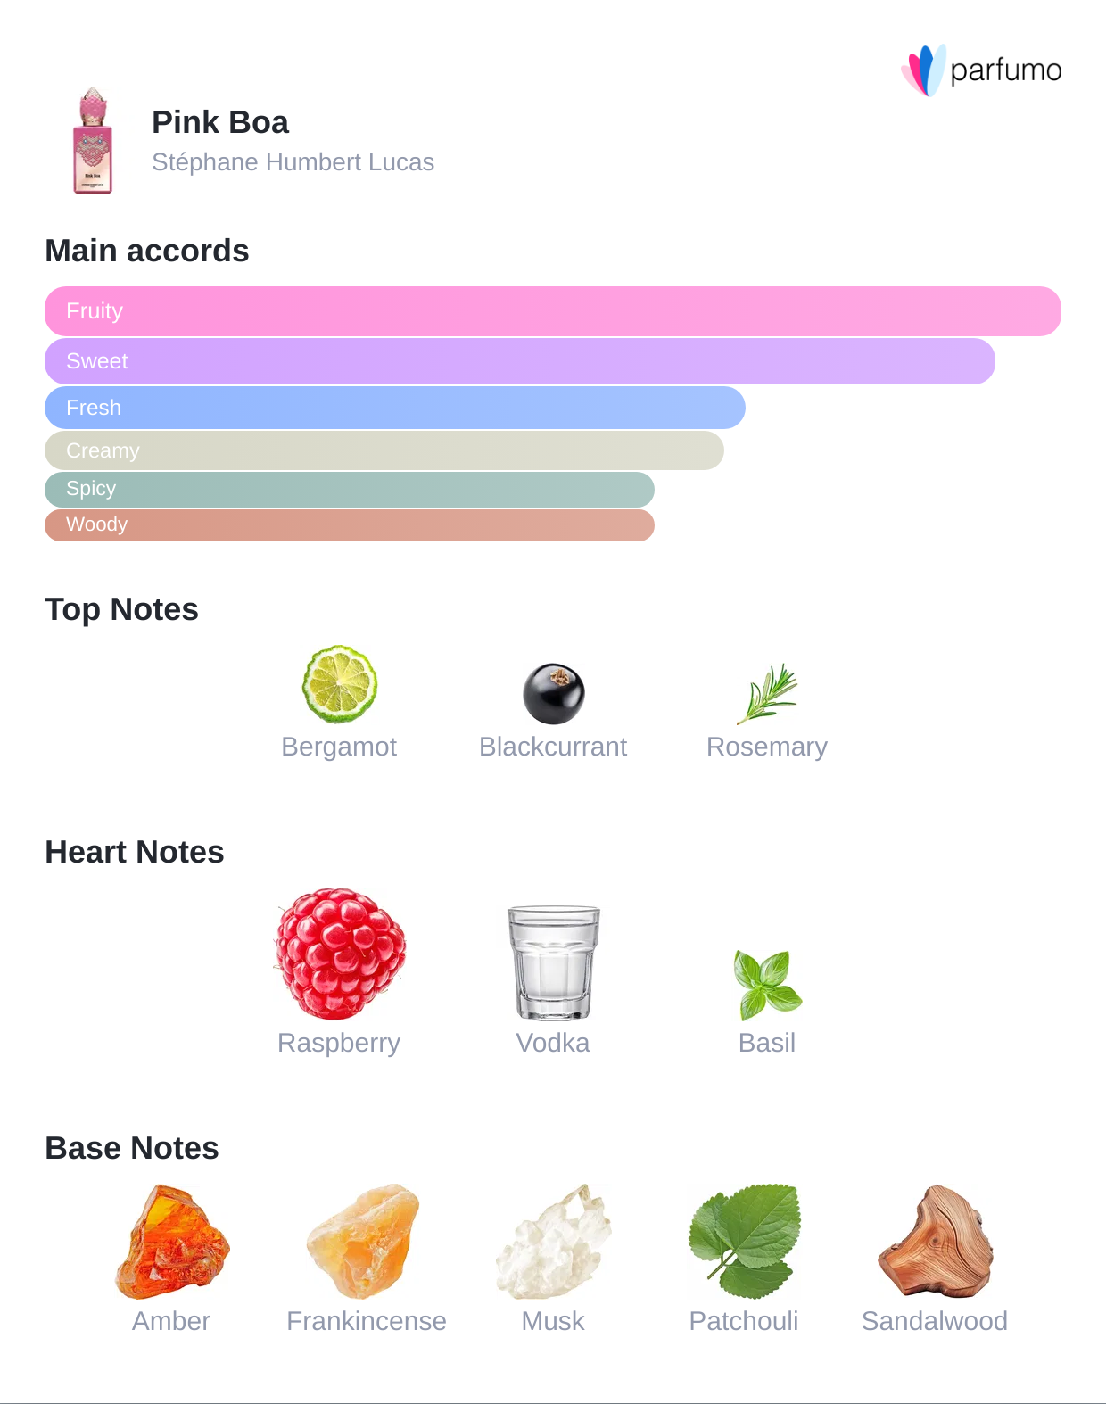Image resolution: width=1106 pixels, height=1404 pixels.
Task: Select the purple Sweet accord bar
Action: (519, 361)
